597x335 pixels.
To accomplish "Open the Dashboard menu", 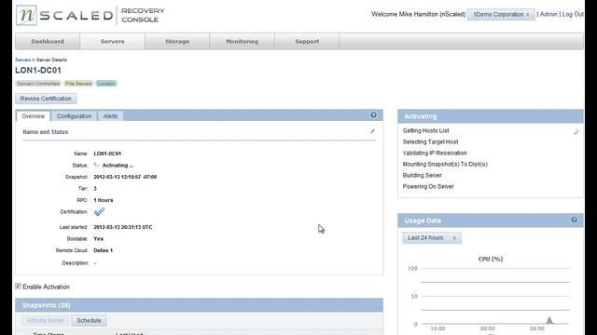I will 48,41.
